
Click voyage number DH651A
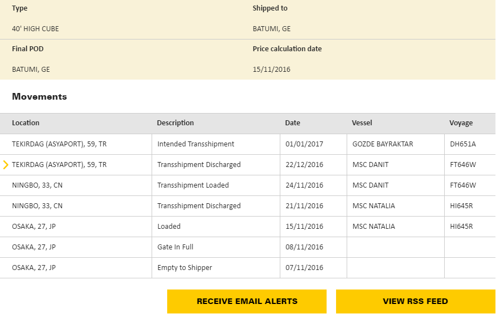coord(463,144)
